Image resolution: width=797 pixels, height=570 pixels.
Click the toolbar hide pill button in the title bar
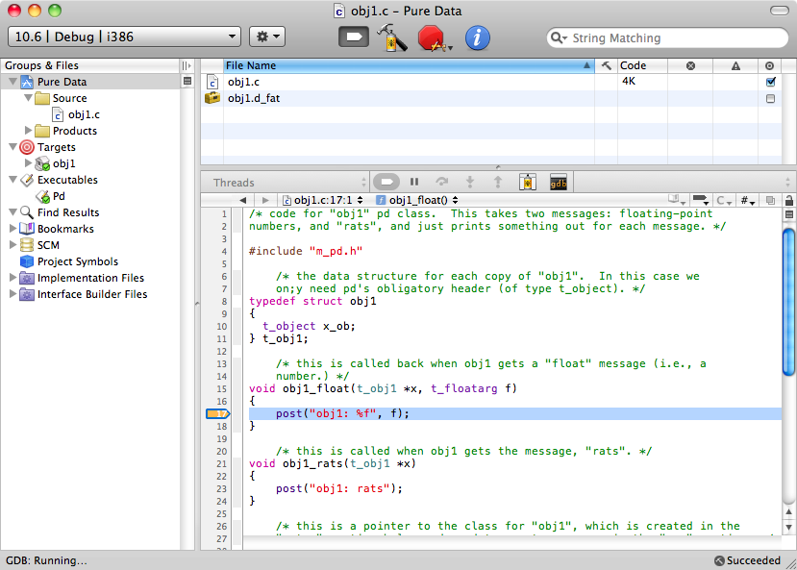tap(780, 11)
